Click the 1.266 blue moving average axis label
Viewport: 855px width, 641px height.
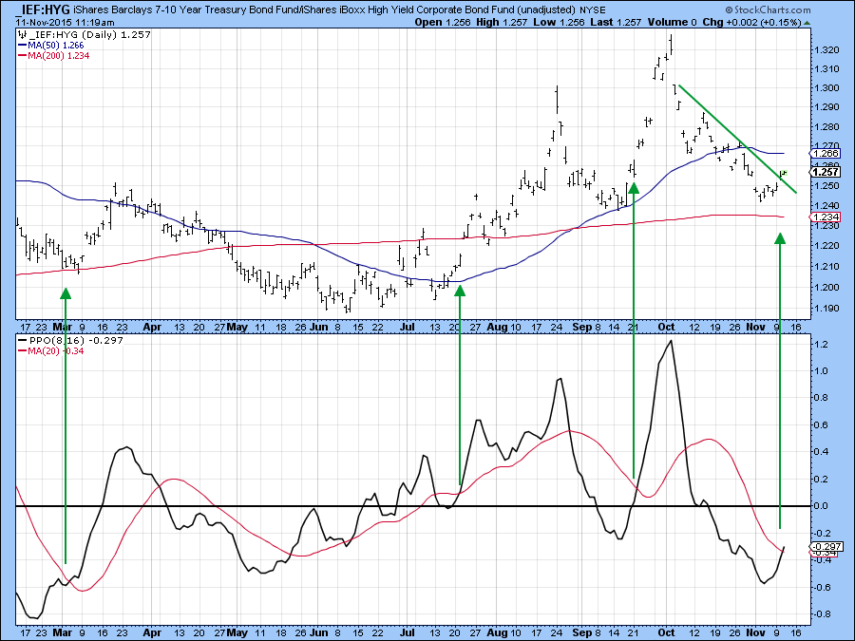click(x=823, y=153)
